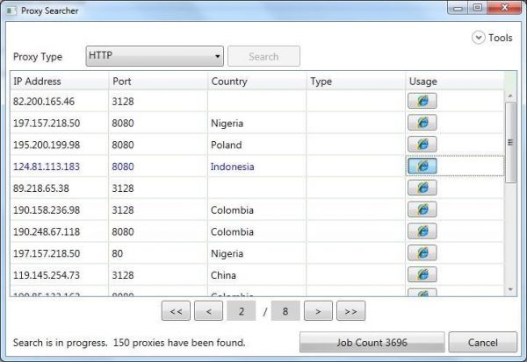Click the Job Count 3696 button

tap(372, 342)
